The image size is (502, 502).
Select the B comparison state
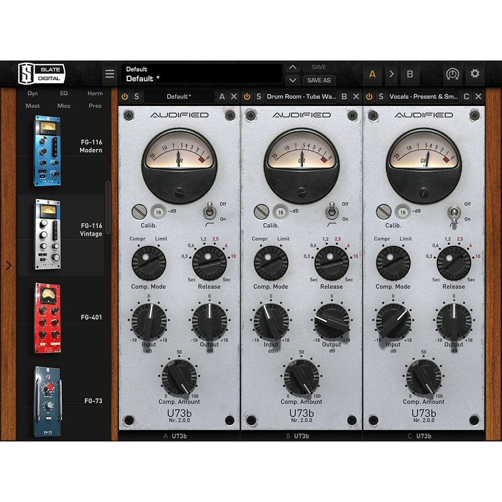tap(410, 74)
